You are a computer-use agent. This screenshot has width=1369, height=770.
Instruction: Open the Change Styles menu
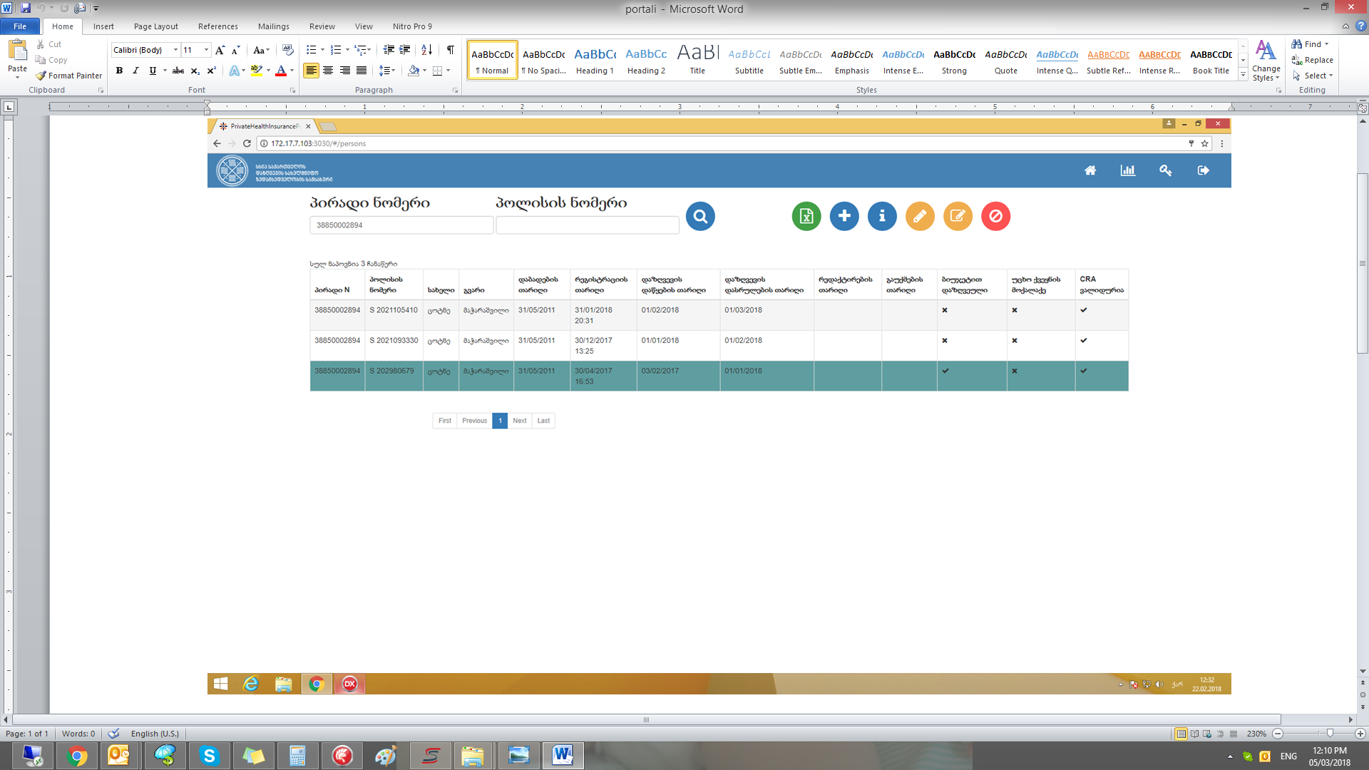click(x=1266, y=61)
